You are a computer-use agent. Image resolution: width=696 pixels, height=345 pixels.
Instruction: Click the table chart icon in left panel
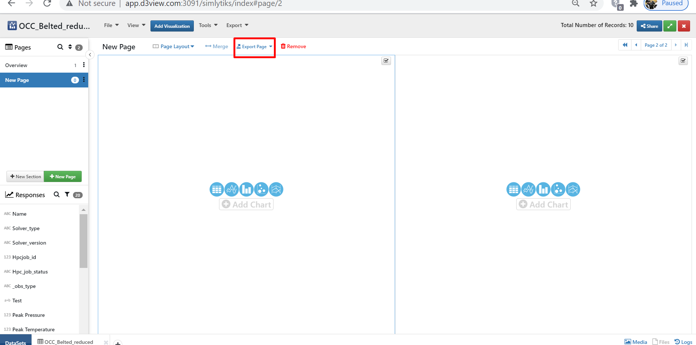216,189
